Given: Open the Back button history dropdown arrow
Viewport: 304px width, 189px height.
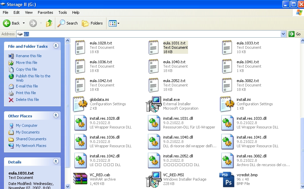Looking at the screenshot, I should (x=24, y=23).
